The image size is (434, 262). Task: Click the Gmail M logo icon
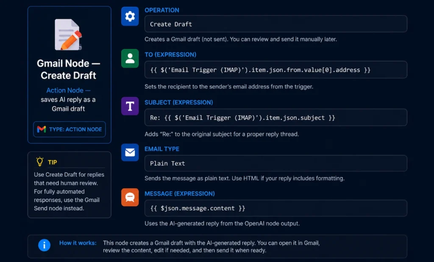pyautogui.click(x=42, y=129)
